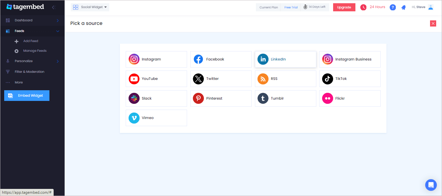Close the Pick a source panel

(x=433, y=23)
